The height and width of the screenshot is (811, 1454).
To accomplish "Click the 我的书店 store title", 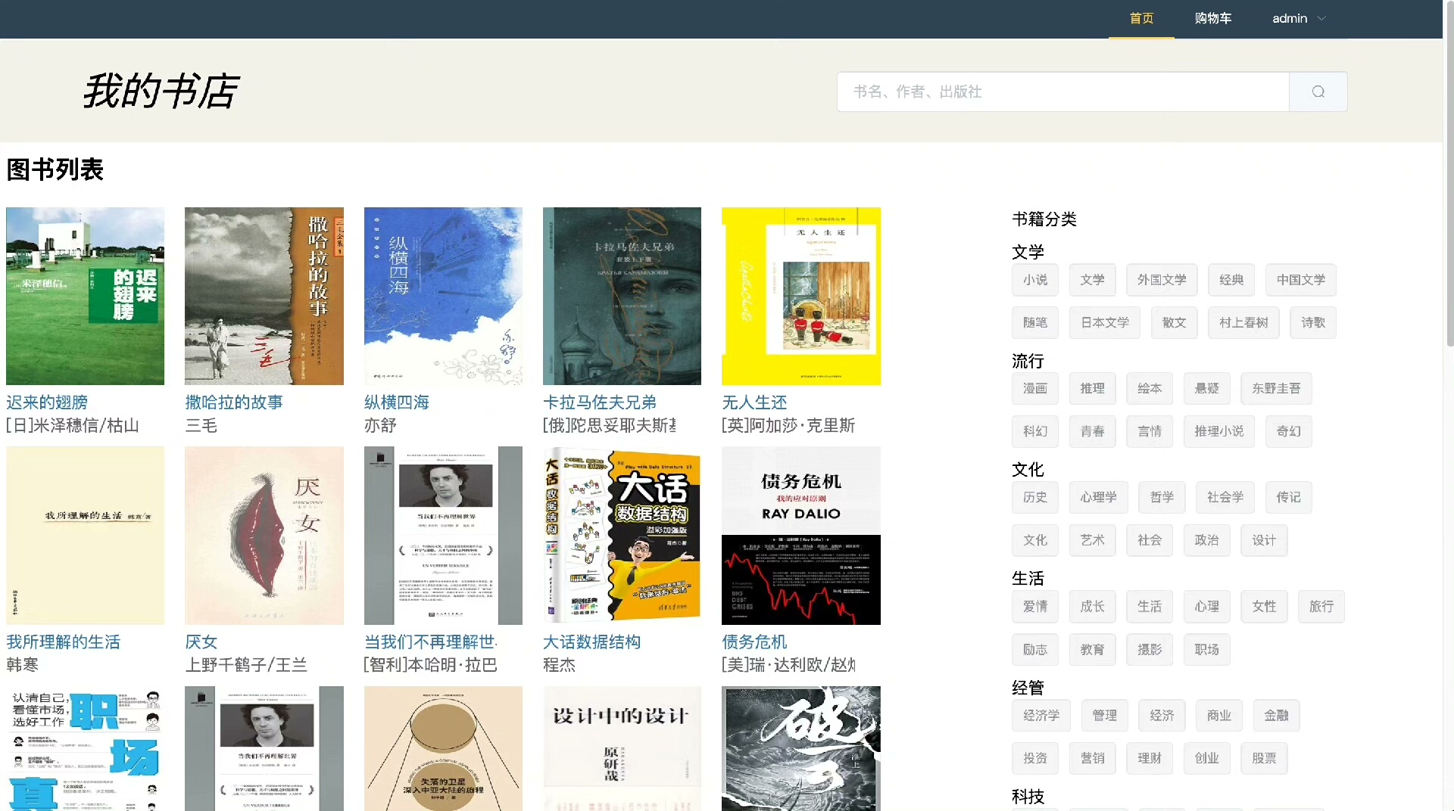I will [160, 91].
